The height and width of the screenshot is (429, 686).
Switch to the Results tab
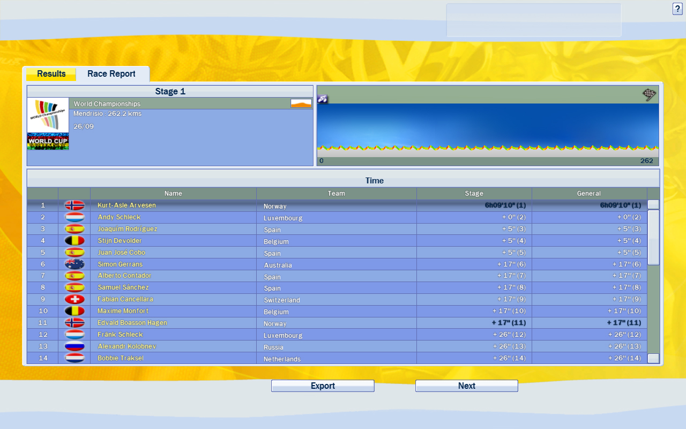tap(51, 74)
